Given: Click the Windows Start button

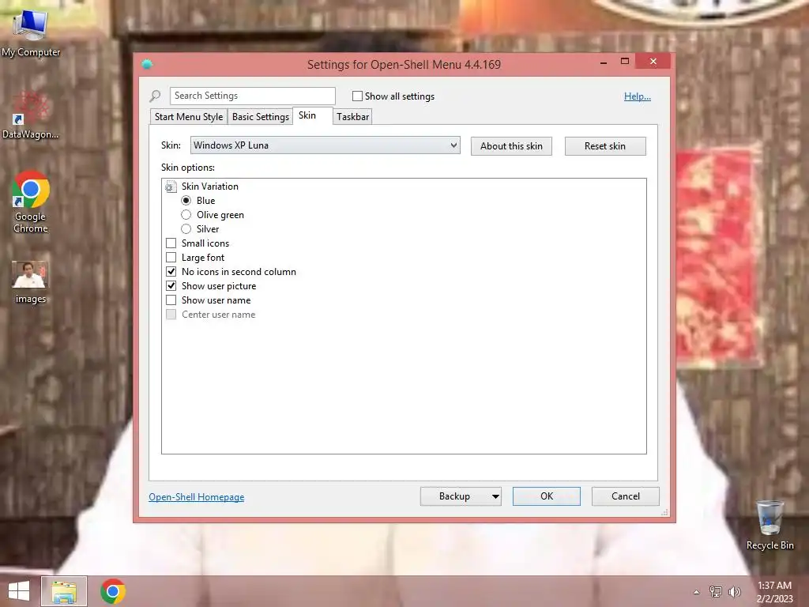Looking at the screenshot, I should click(x=19, y=591).
